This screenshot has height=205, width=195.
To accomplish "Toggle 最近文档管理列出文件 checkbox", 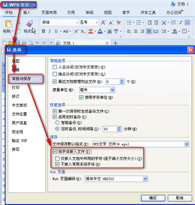I will pyautogui.click(x=55, y=82).
